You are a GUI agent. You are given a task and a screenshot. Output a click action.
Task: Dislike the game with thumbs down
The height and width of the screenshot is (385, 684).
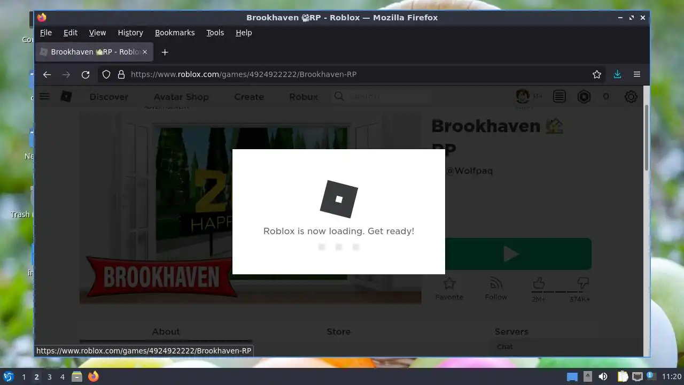582,283
